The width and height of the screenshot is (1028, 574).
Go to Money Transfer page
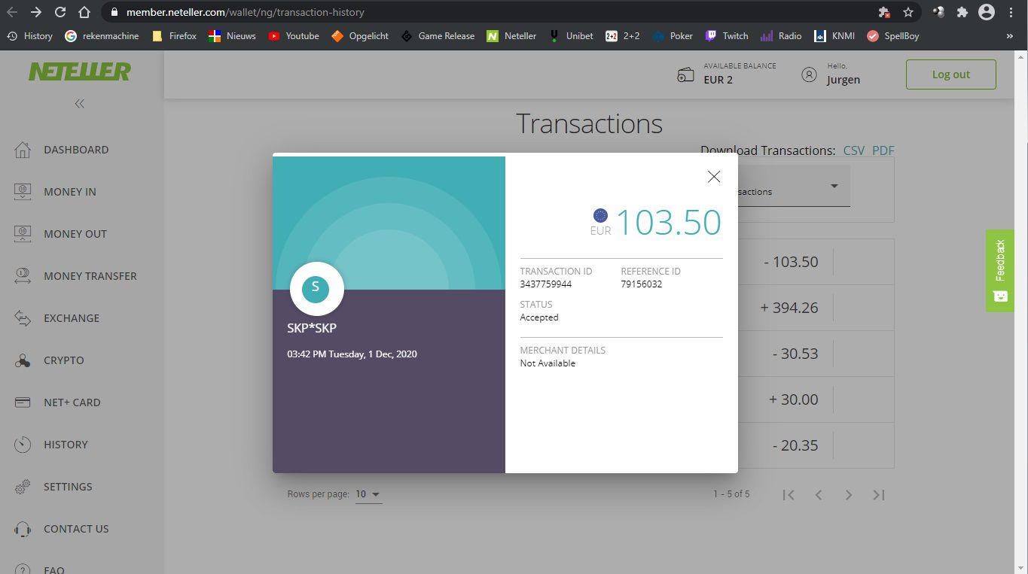[x=90, y=276]
